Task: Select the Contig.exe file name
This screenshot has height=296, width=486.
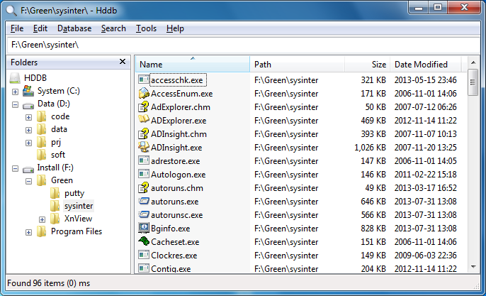Action: (x=171, y=268)
